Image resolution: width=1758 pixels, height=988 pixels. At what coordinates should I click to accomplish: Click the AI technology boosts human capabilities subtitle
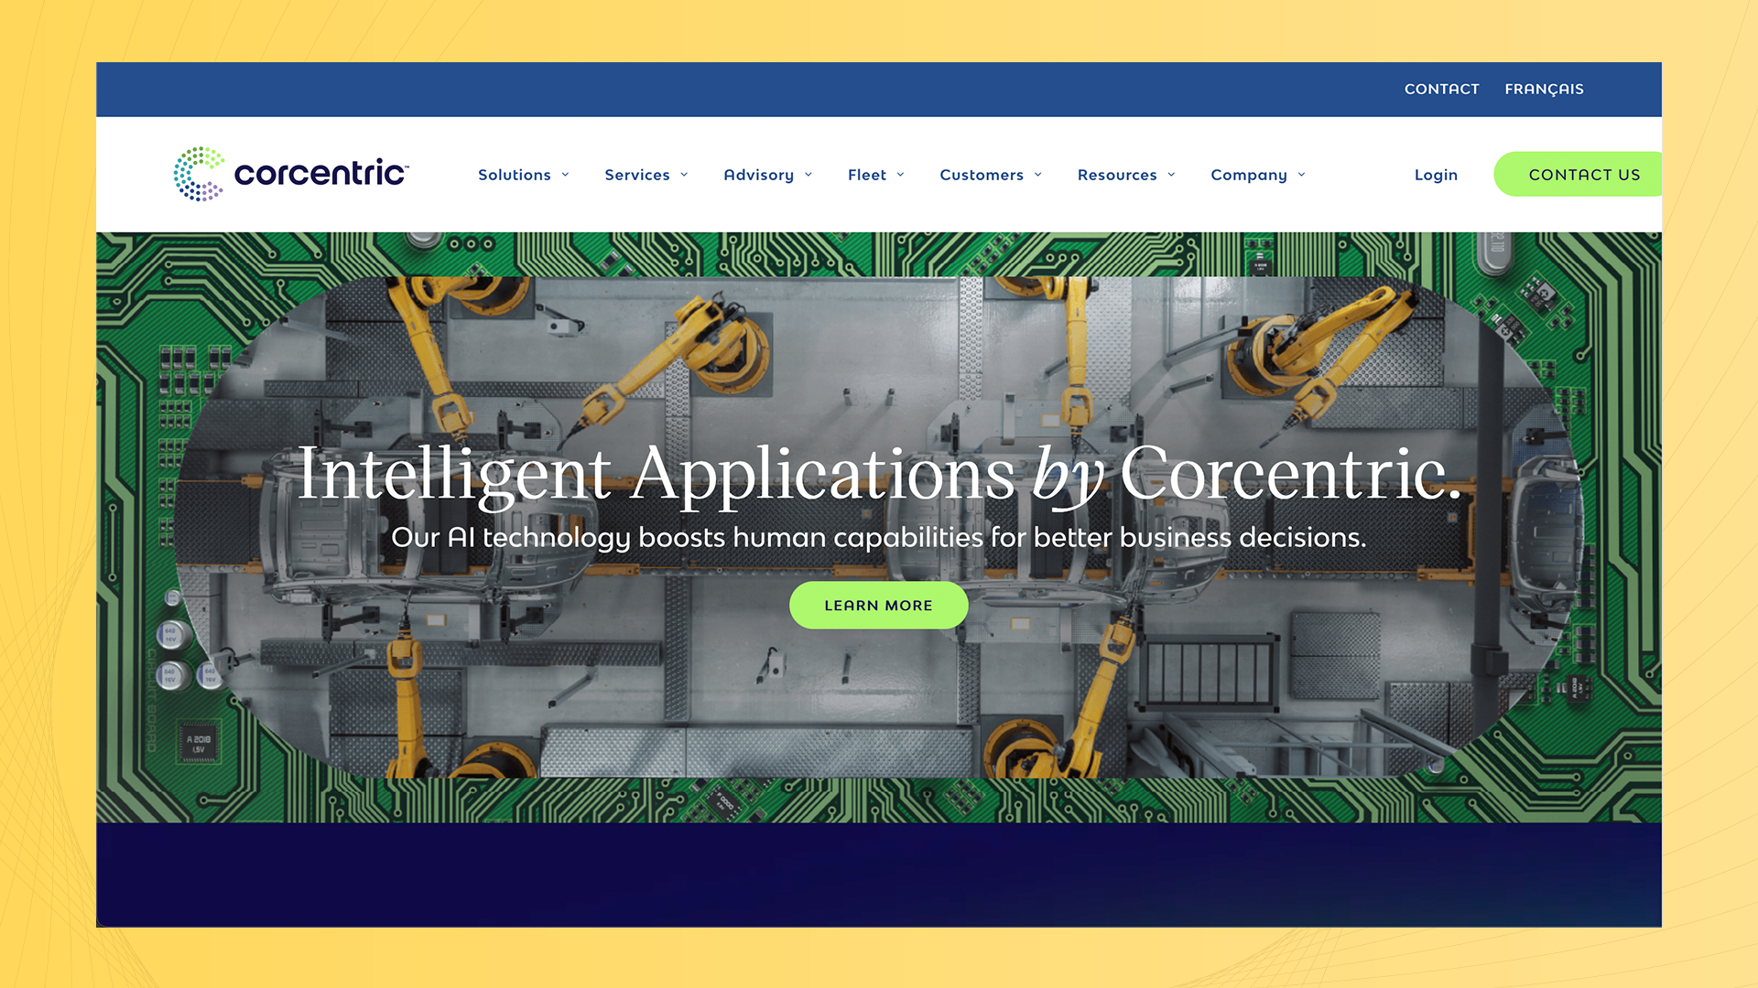pyautogui.click(x=879, y=537)
